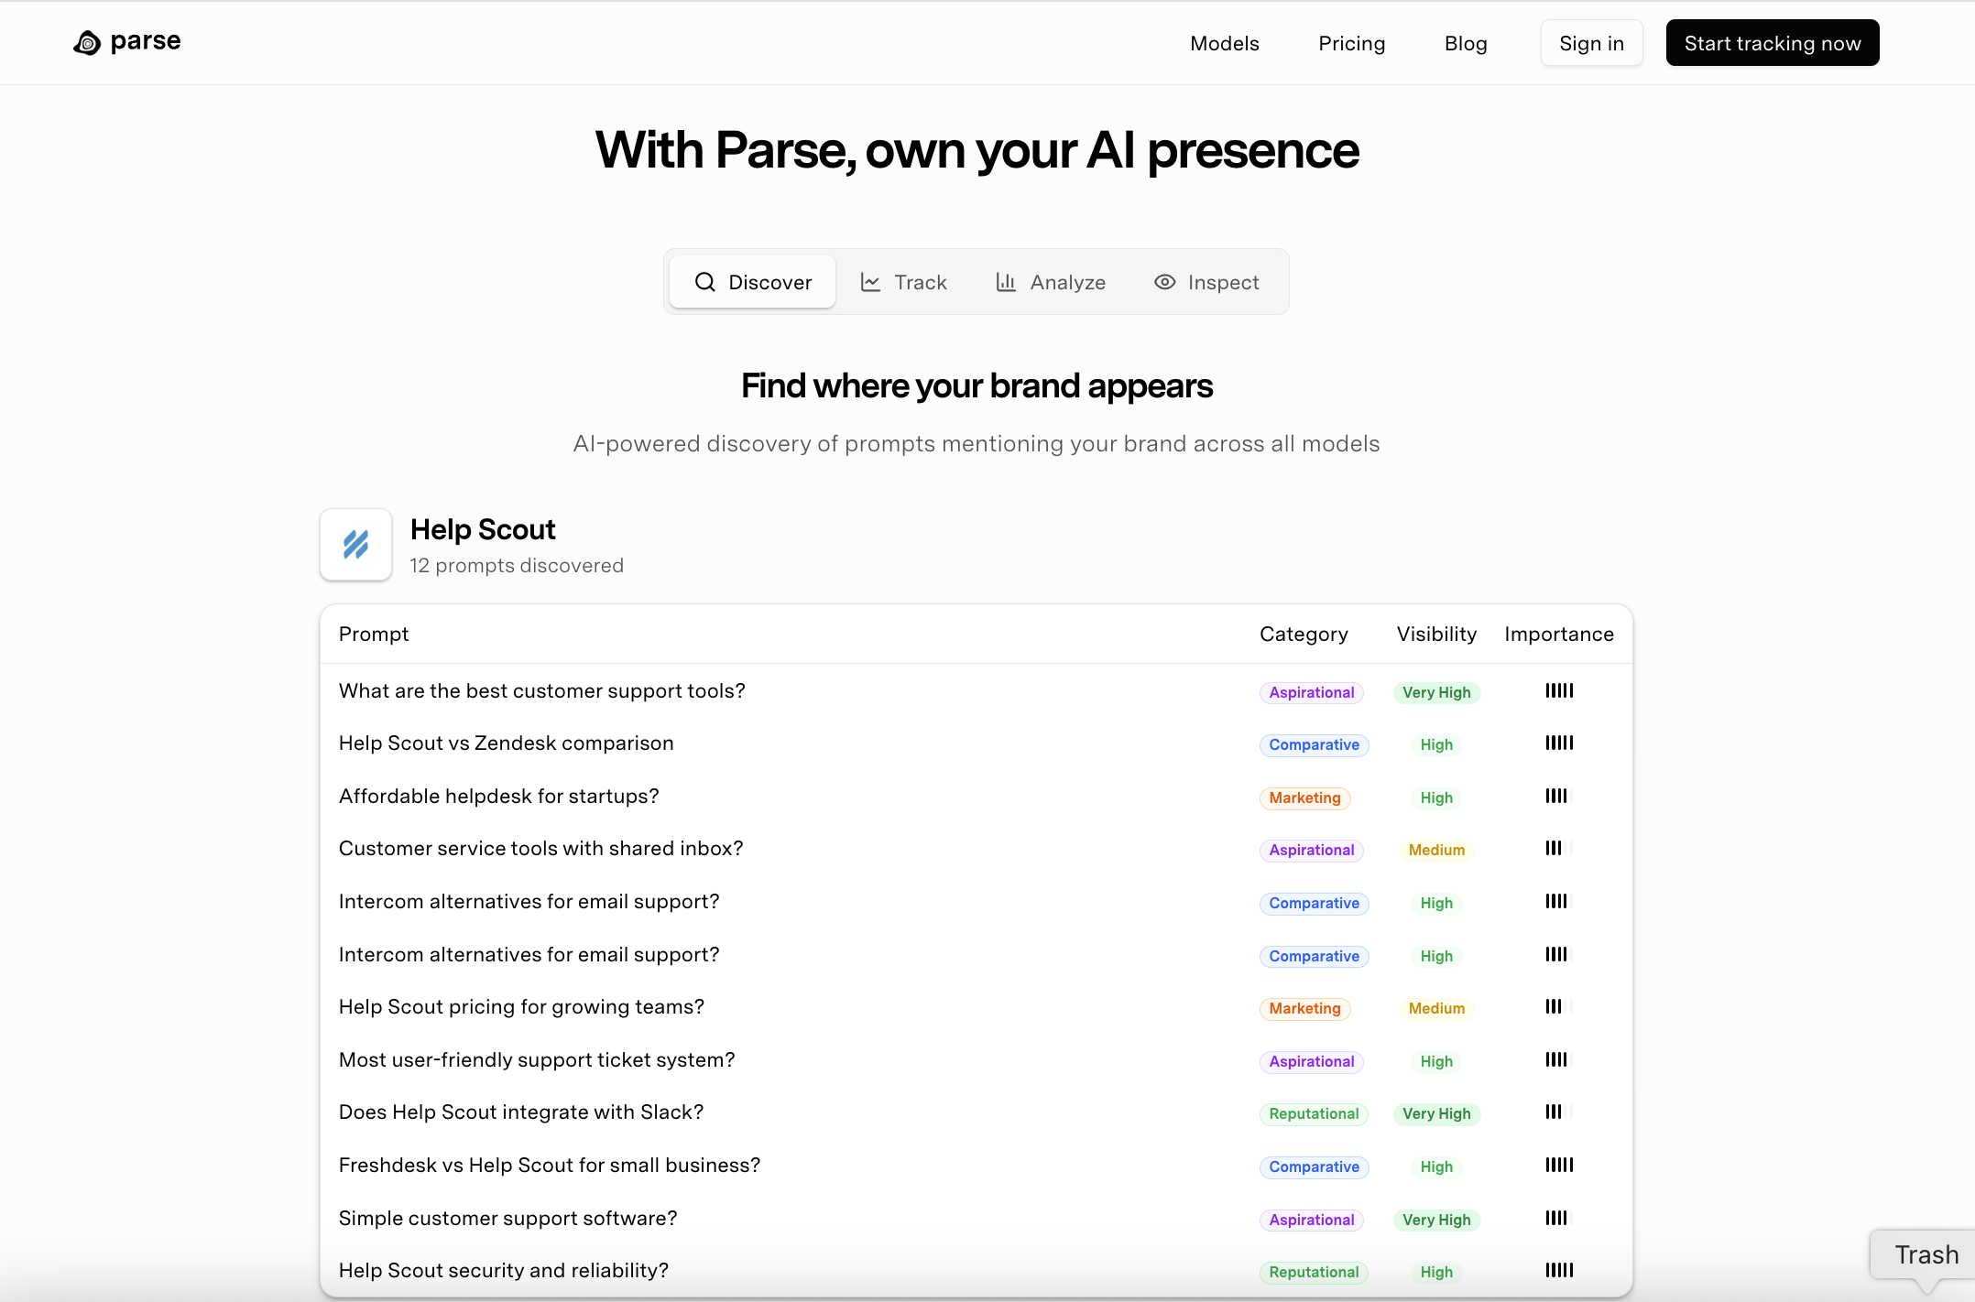The width and height of the screenshot is (1975, 1302).
Task: Click the importance bars for the first prompt
Action: click(x=1559, y=690)
